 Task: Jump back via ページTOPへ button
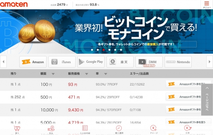pyautogui.click(x=207, y=100)
